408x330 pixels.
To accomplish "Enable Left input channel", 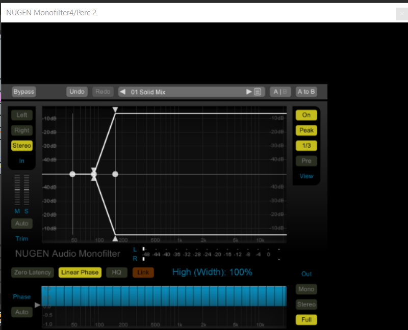I will click(22, 115).
